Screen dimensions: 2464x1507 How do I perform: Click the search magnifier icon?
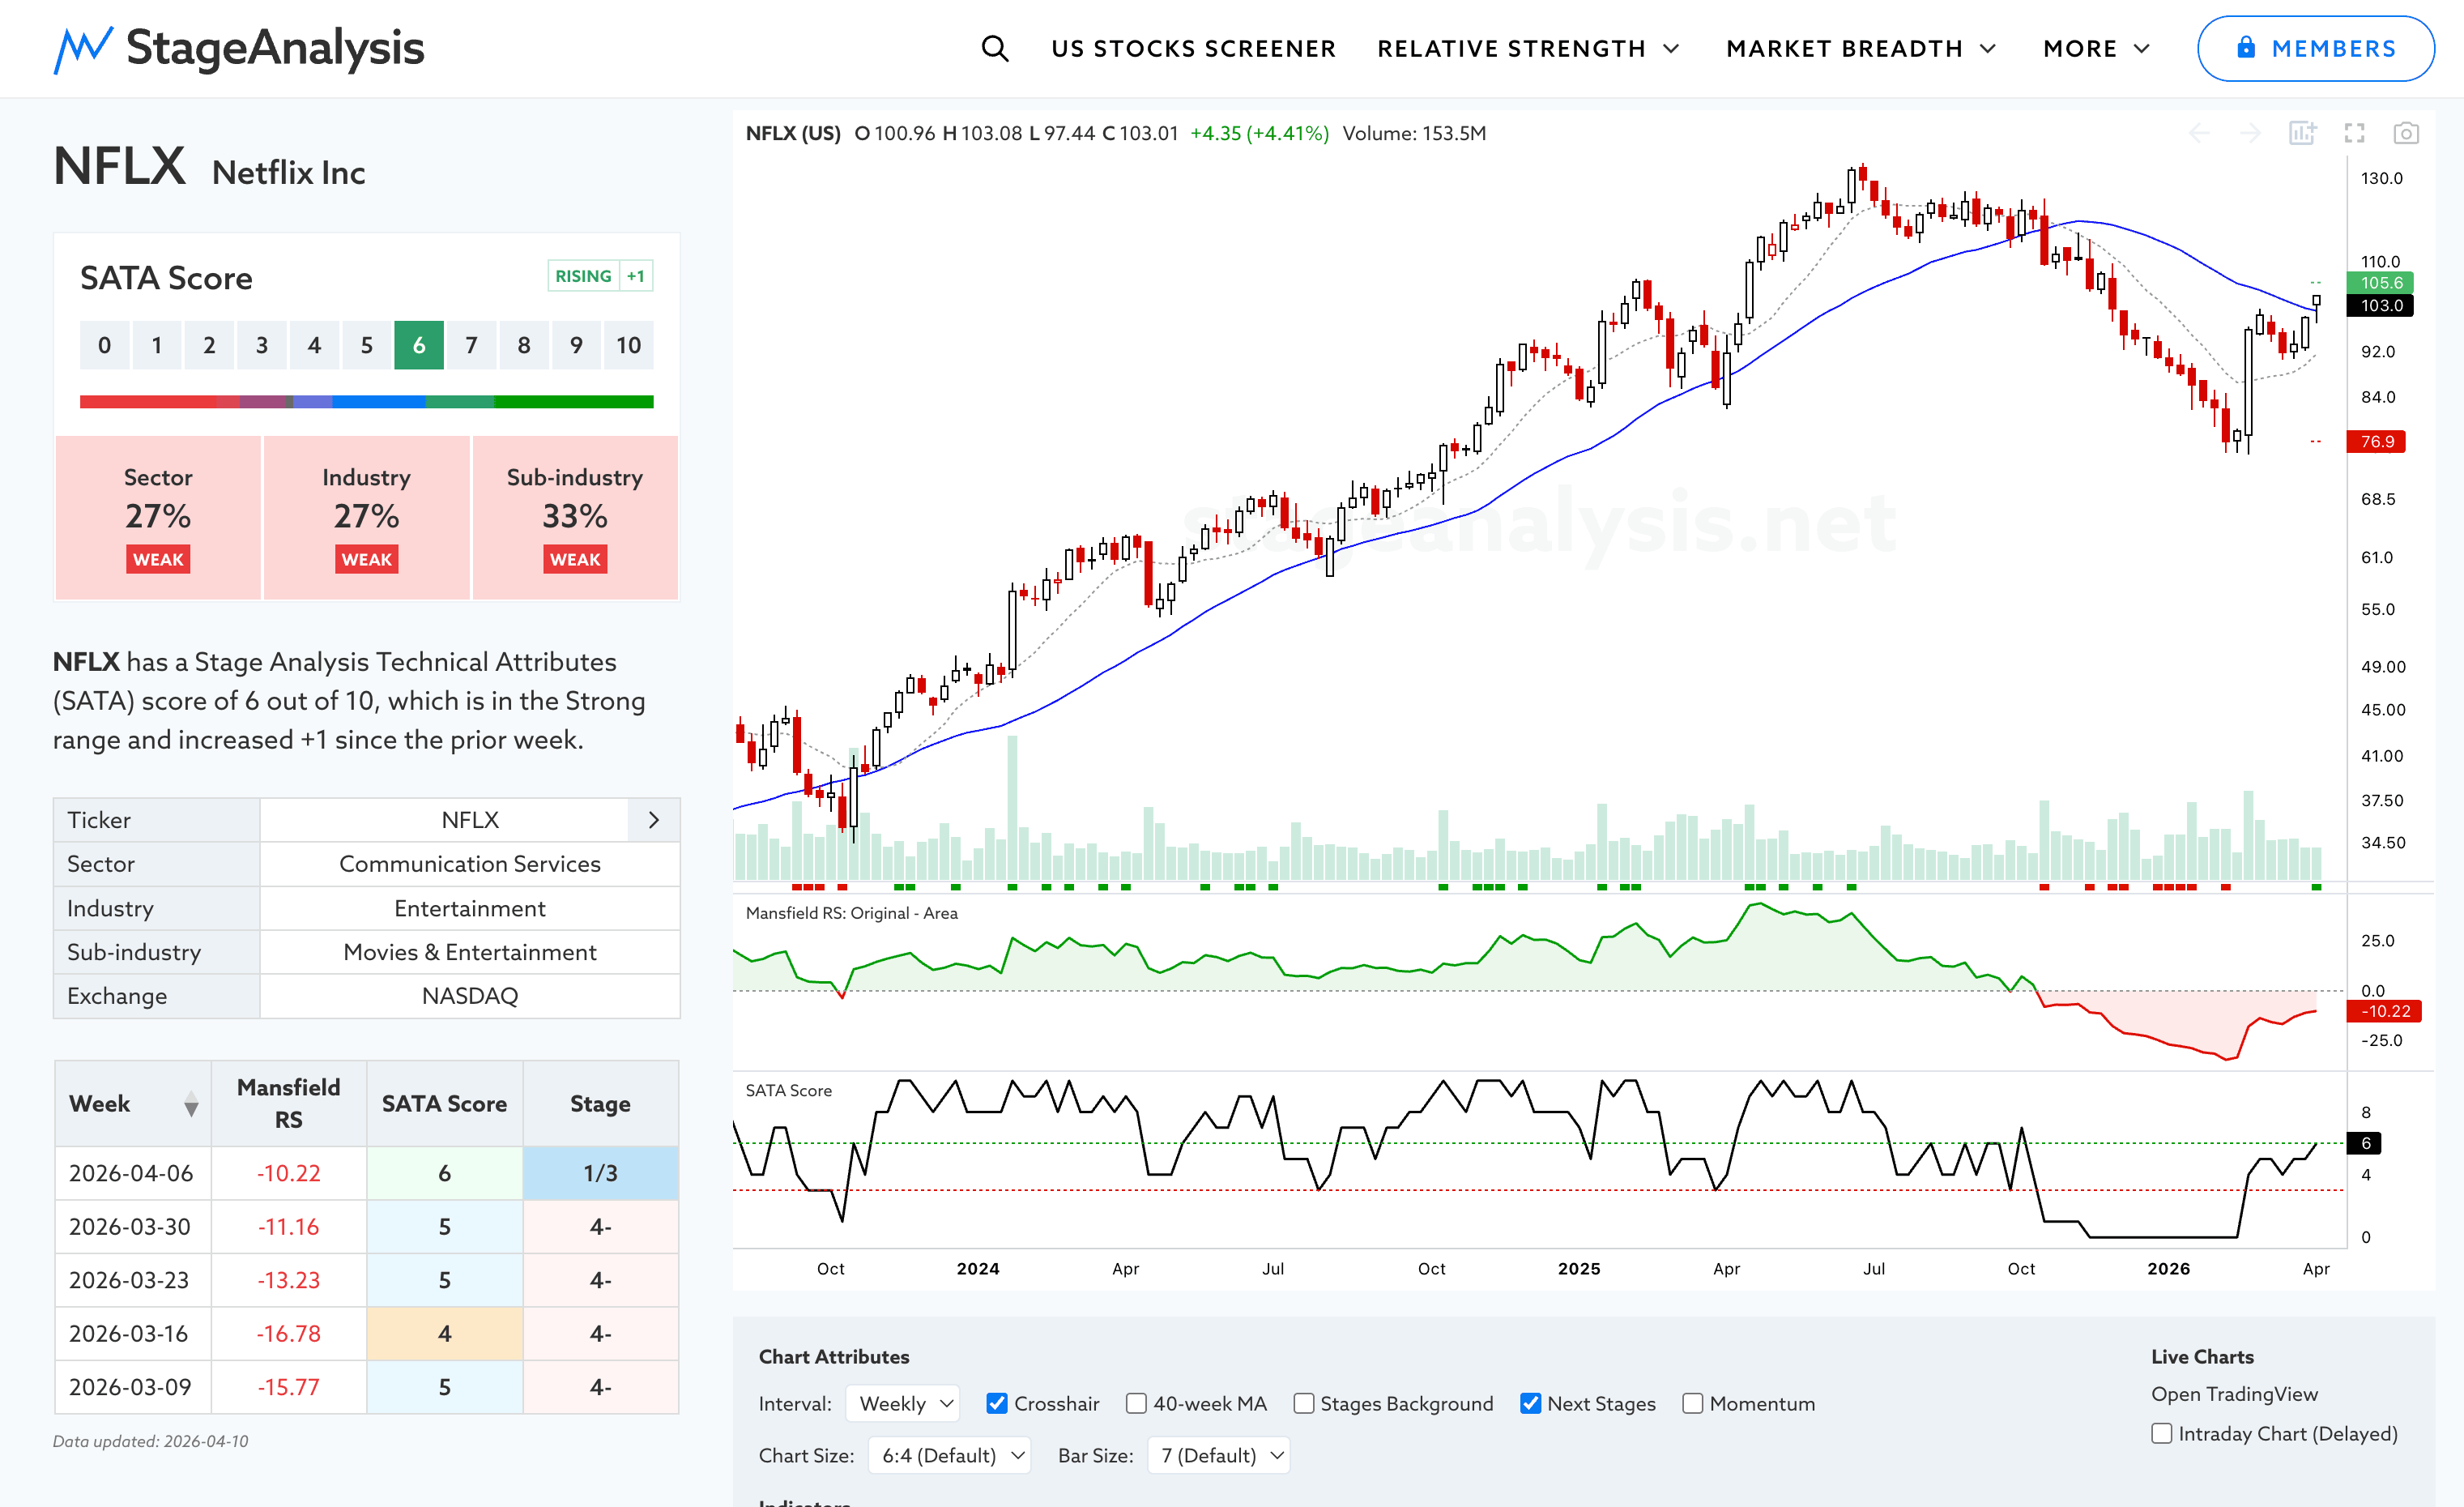click(x=994, y=48)
